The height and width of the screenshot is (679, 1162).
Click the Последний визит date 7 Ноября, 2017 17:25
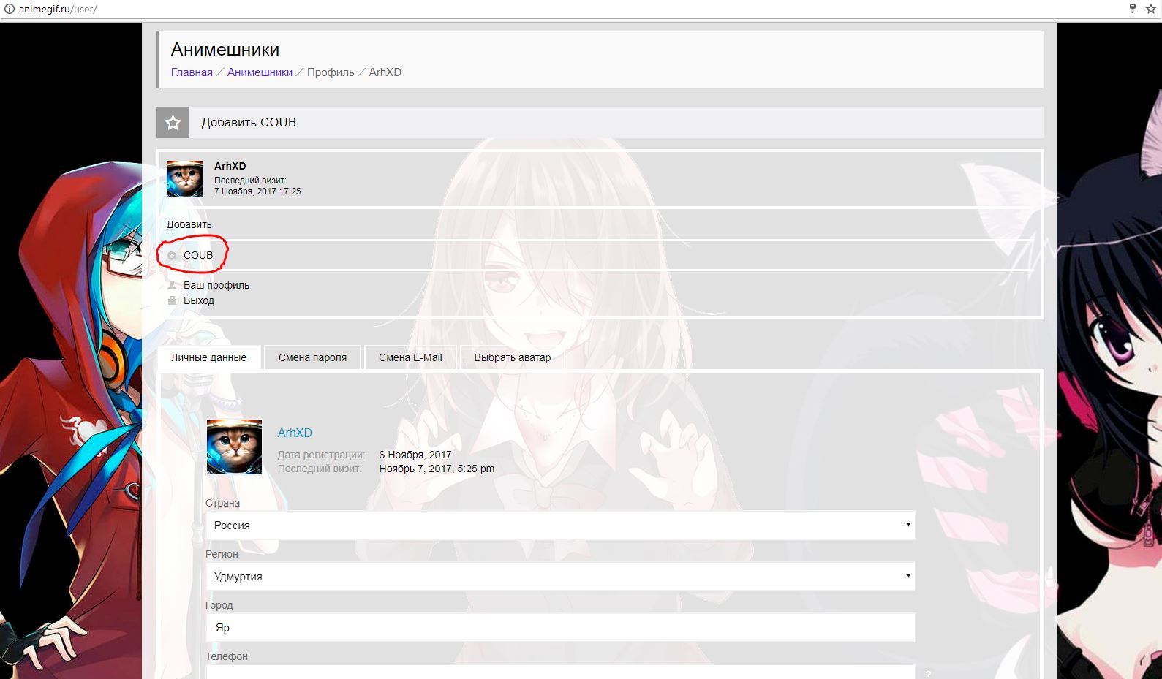257,191
